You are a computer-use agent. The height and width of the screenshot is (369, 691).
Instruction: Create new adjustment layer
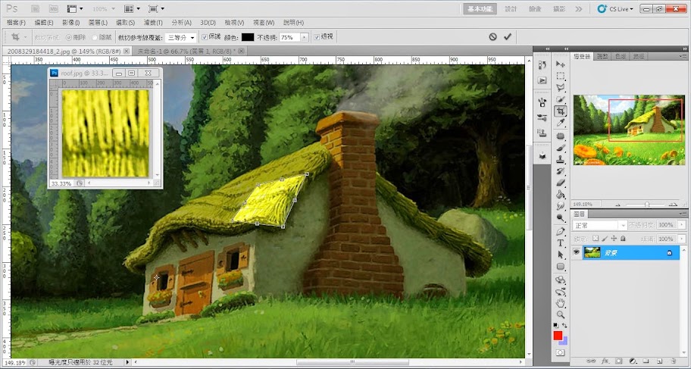[x=633, y=361]
